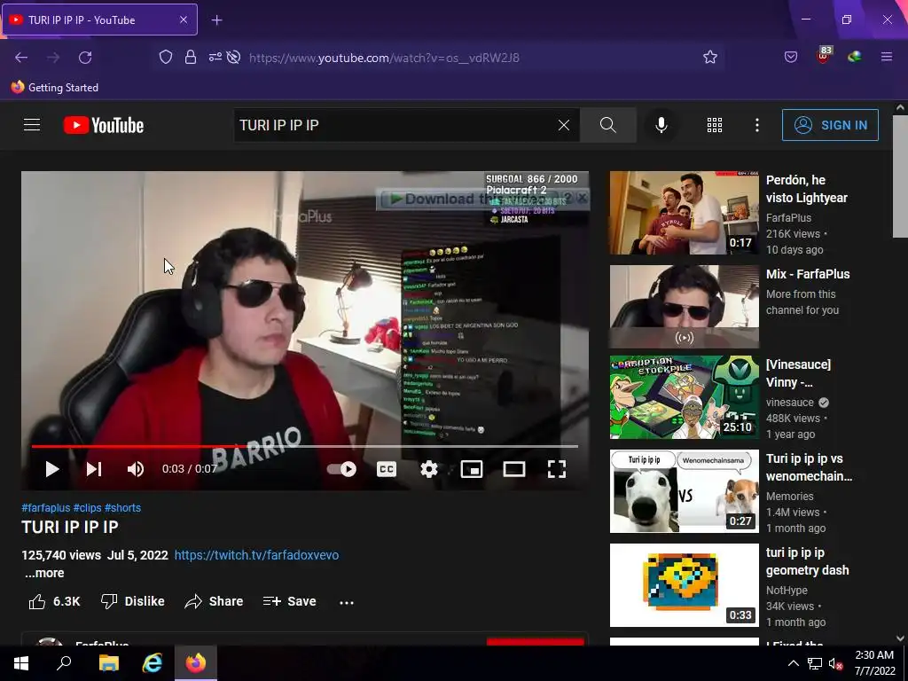This screenshot has width=908, height=681.
Task: Switch to theater mode
Action: click(514, 469)
